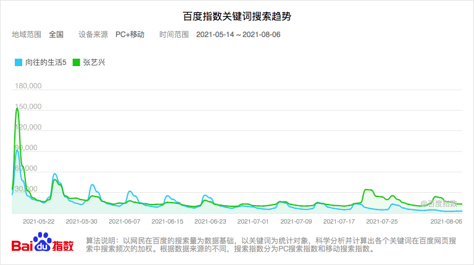Viewport: 474px width, 265px height.
Task: Click the 120,000 y-axis label
Action: [28, 127]
